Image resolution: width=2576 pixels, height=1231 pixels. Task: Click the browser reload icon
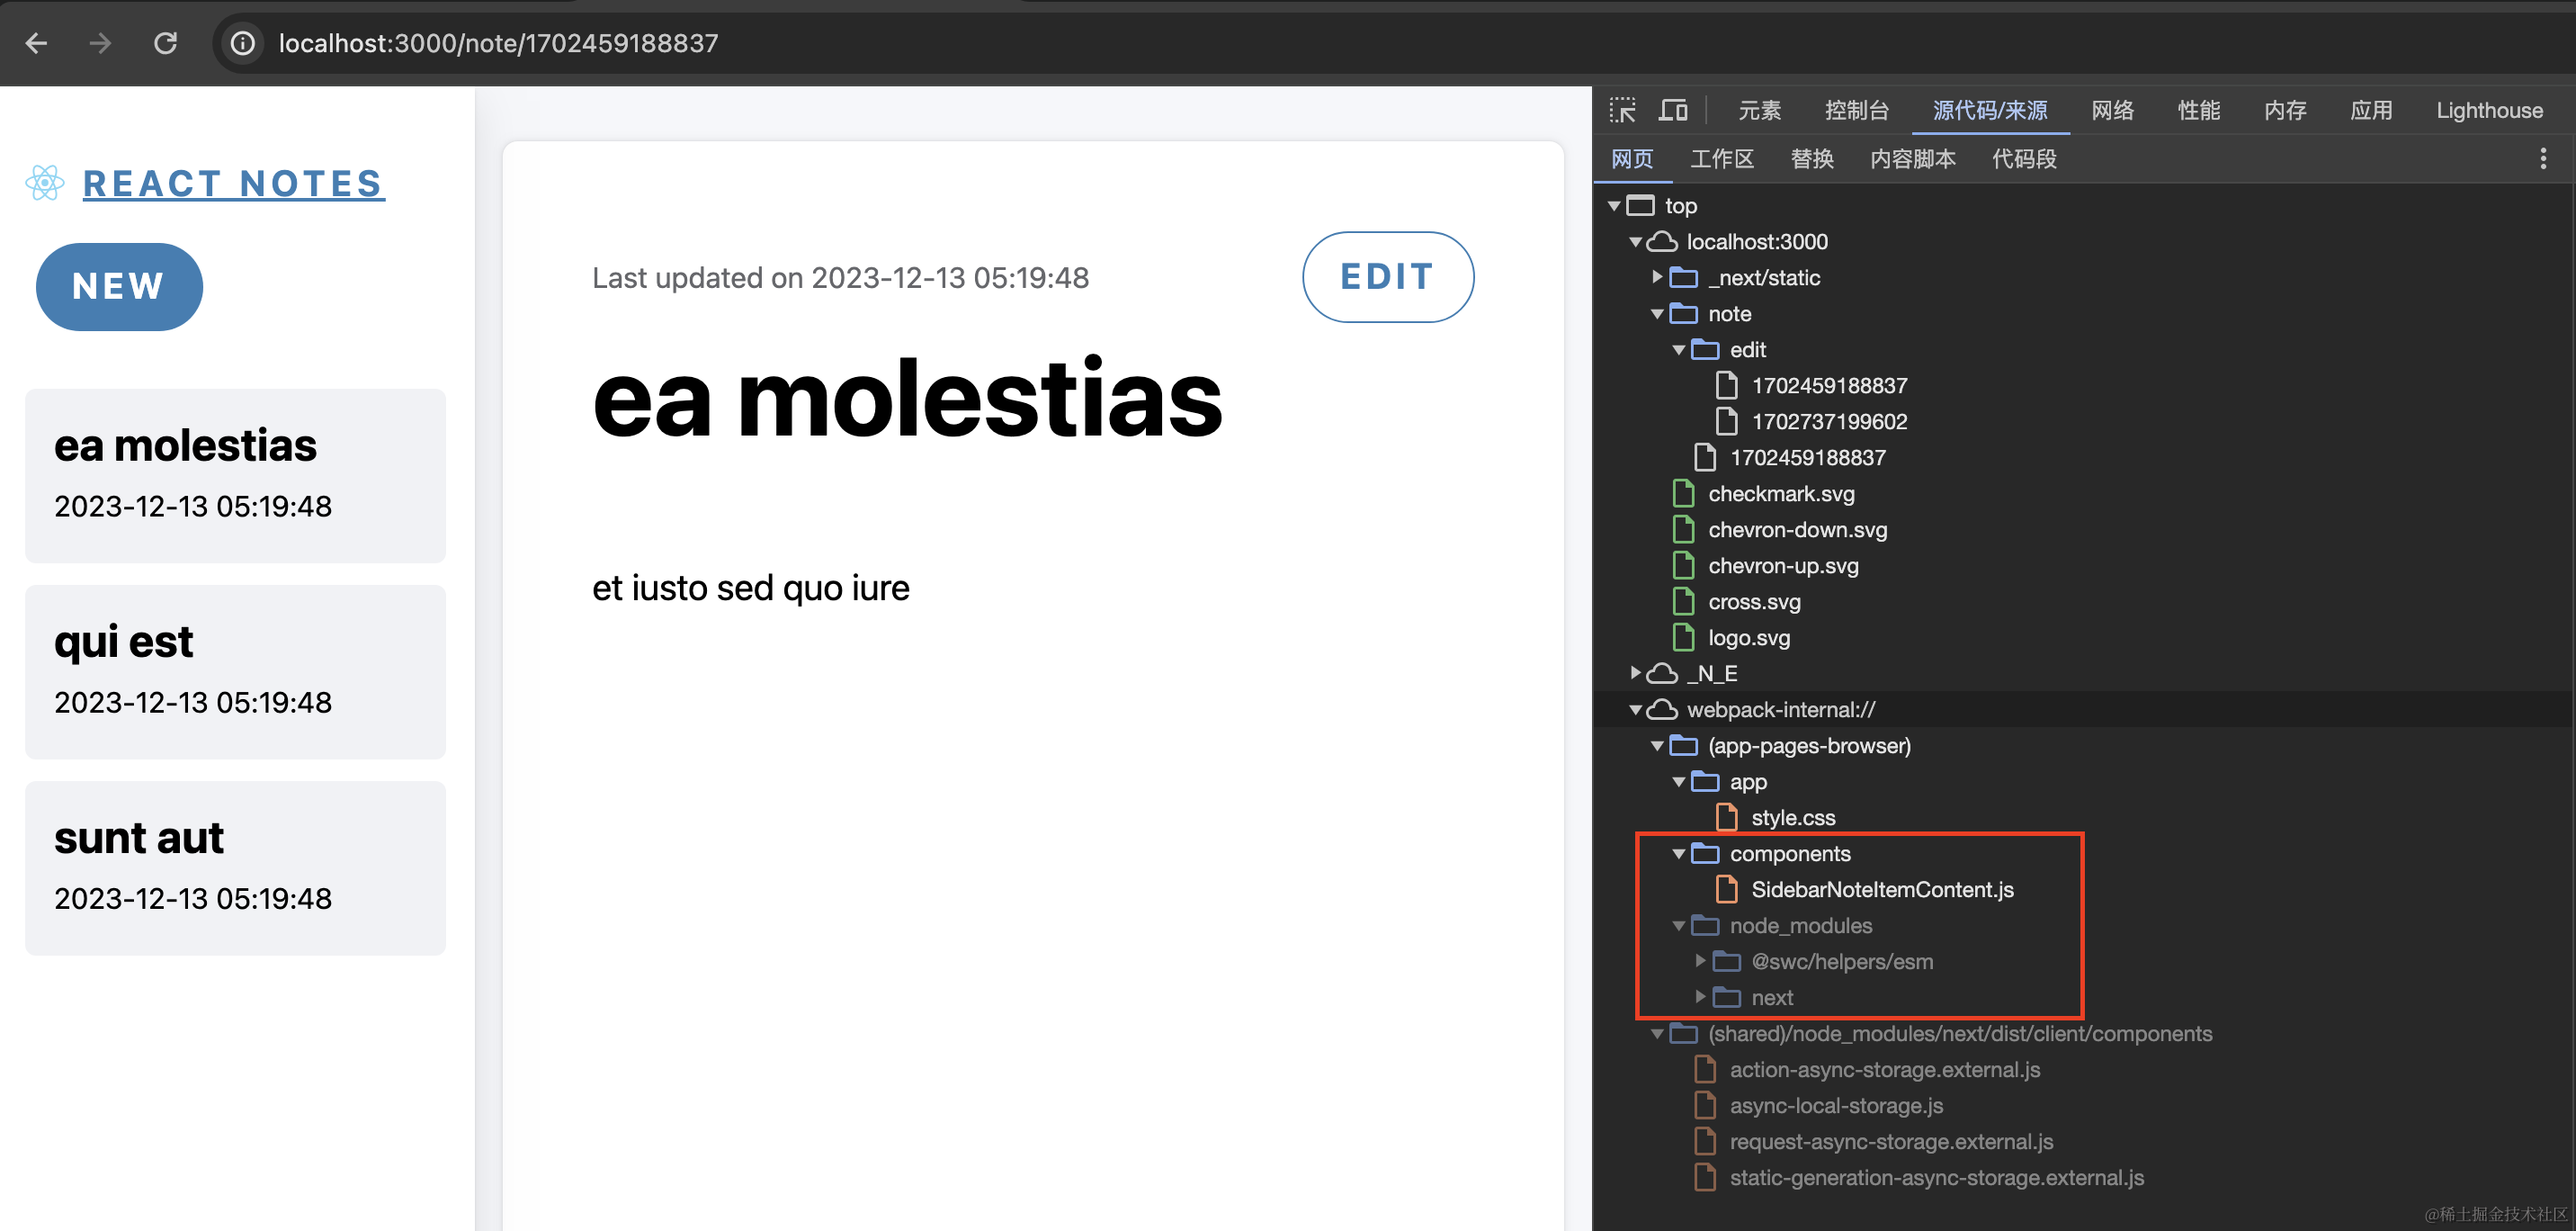(x=166, y=43)
